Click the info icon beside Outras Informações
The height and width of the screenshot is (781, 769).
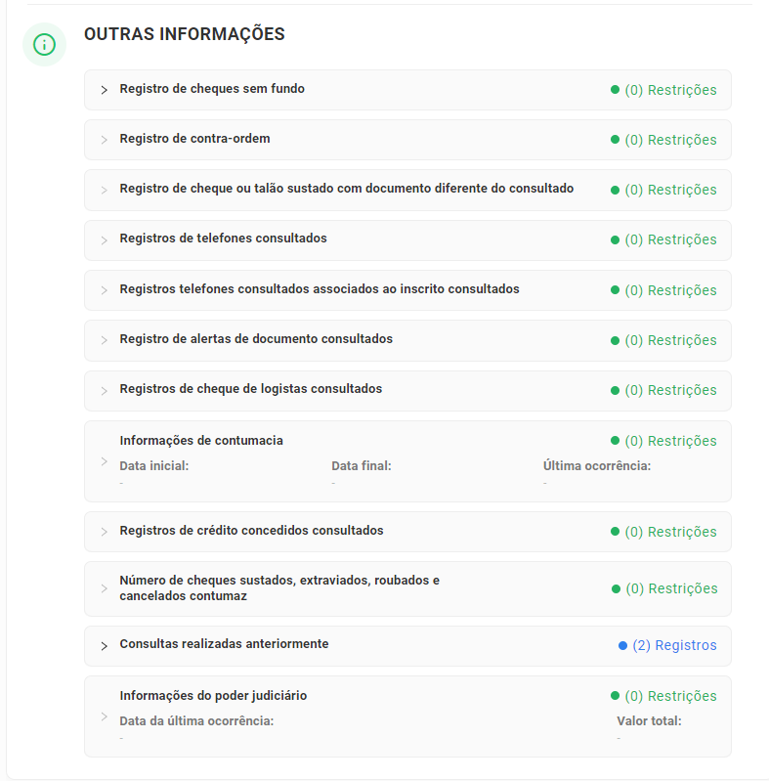coord(44,44)
